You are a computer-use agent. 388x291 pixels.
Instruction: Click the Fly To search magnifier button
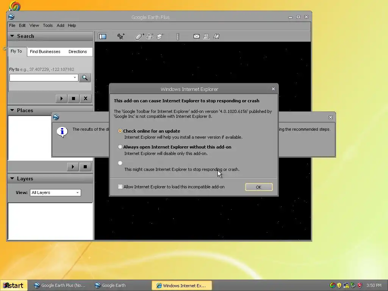pos(85,78)
